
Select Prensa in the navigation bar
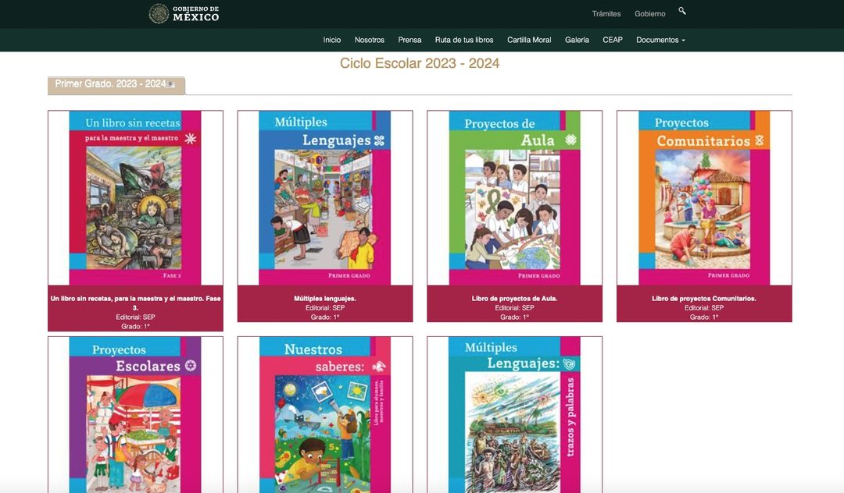[x=409, y=40]
